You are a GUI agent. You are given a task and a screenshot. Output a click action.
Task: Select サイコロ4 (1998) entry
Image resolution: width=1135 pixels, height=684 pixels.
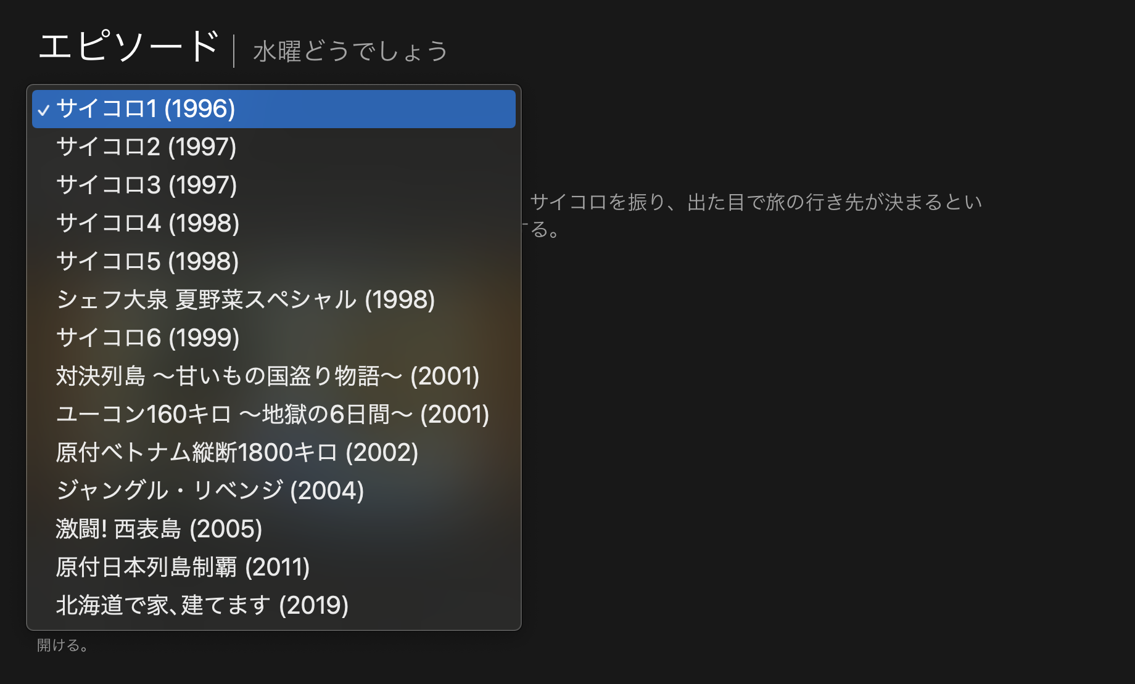[274, 224]
